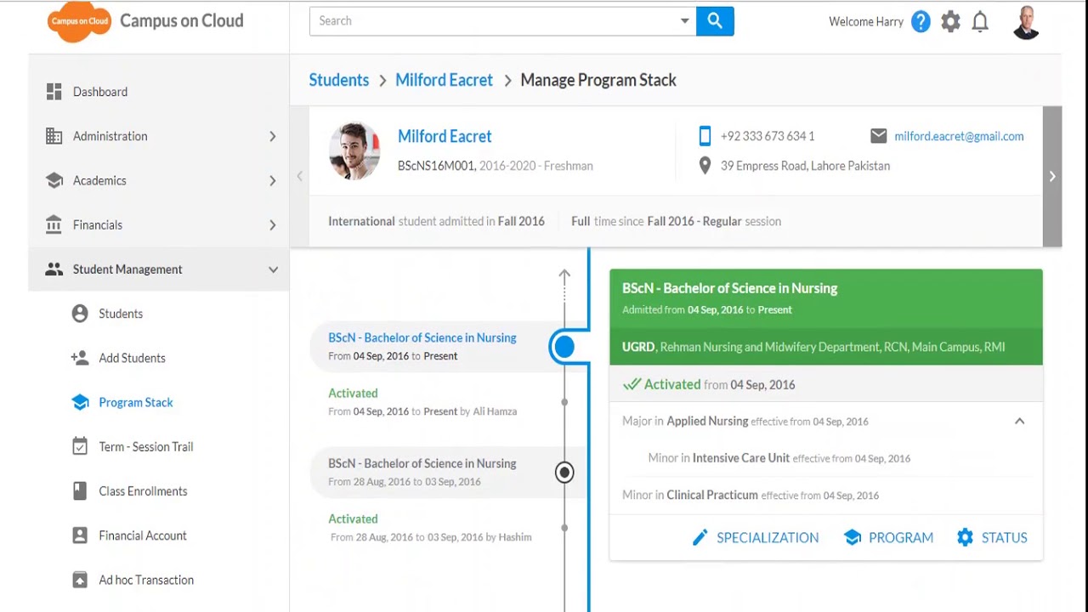Select the 28 Aug 2016 timeline marker
Screen dimensions: 1088x612
tap(564, 473)
